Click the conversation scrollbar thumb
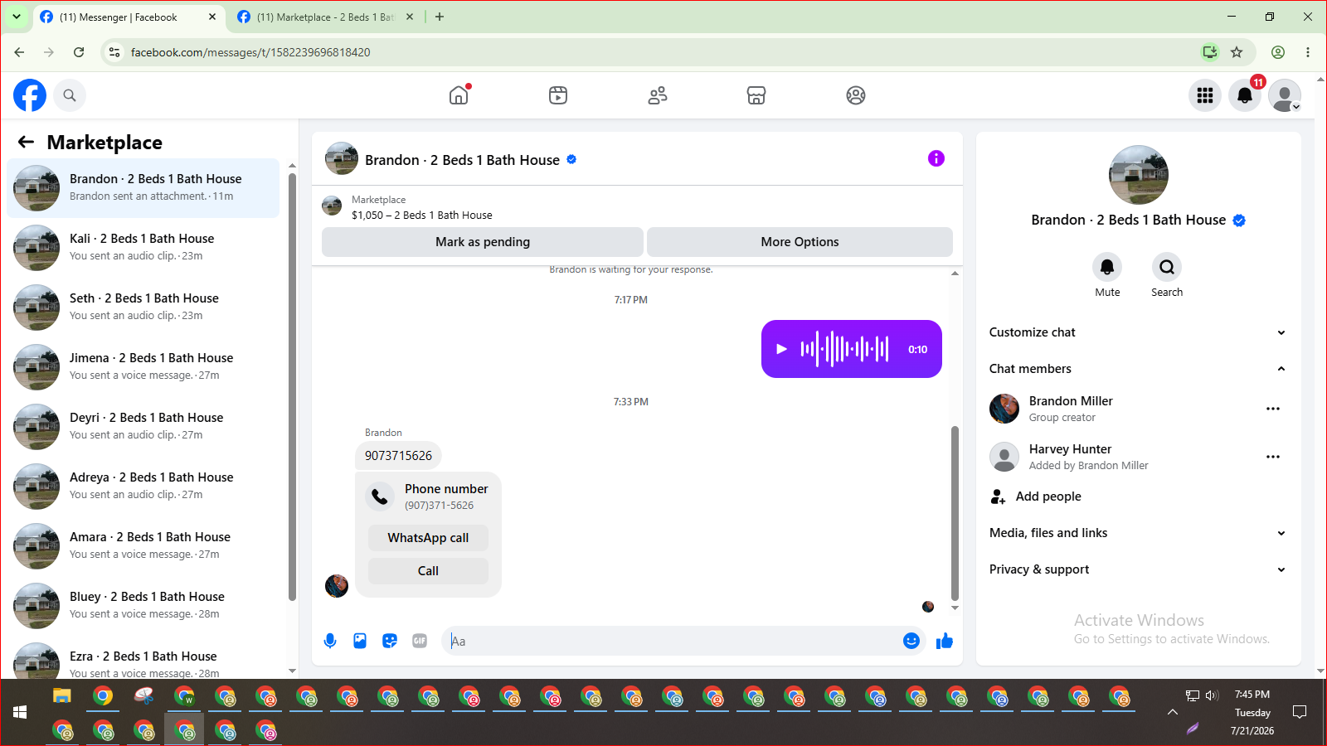The height and width of the screenshot is (746, 1327). point(955,513)
